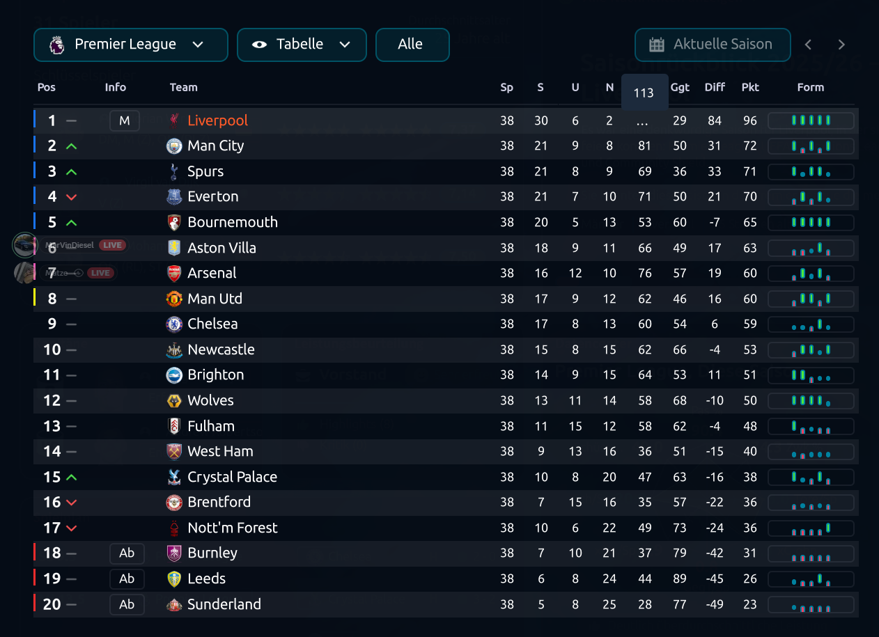
Task: Click the Chelsea club crest icon
Action: pos(174,324)
